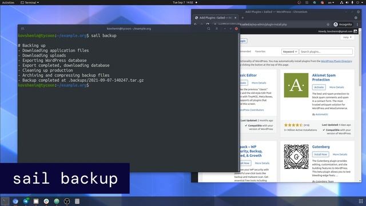Click the Incognito profile indicator
This screenshot has height=206, width=366.
point(343,24)
